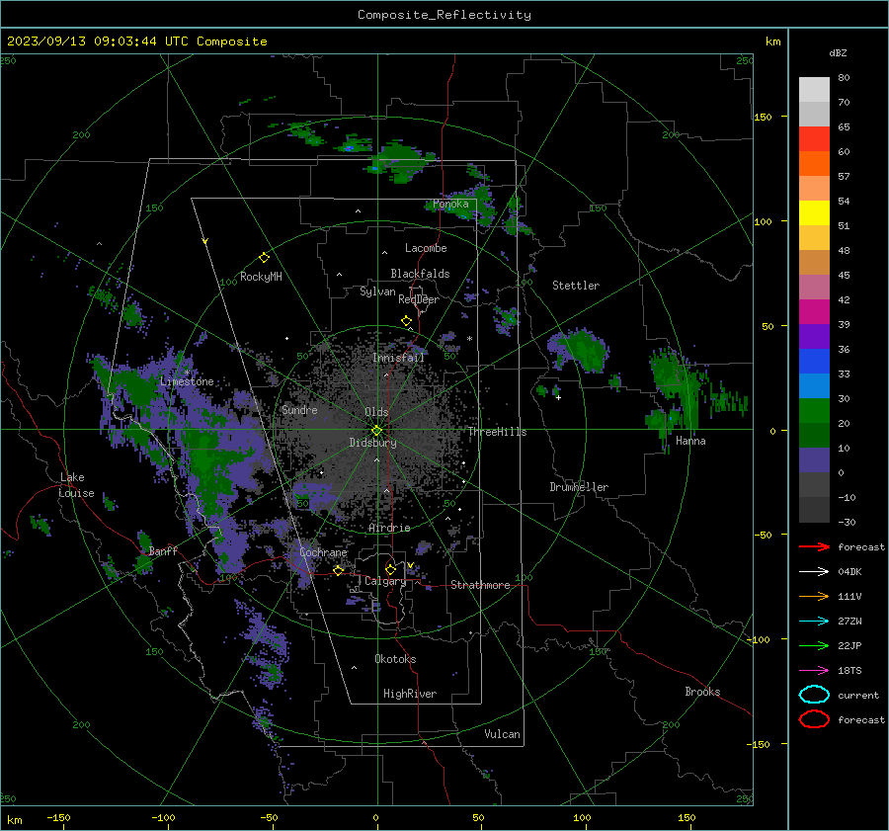
Task: Select the bright green swatch in dBZ scale
Action: pyautogui.click(x=814, y=411)
